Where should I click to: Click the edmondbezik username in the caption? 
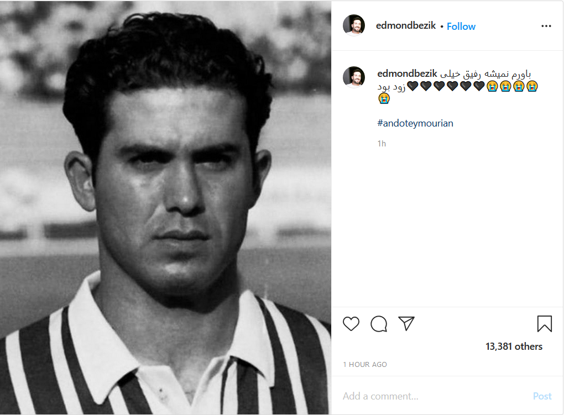[x=407, y=74]
